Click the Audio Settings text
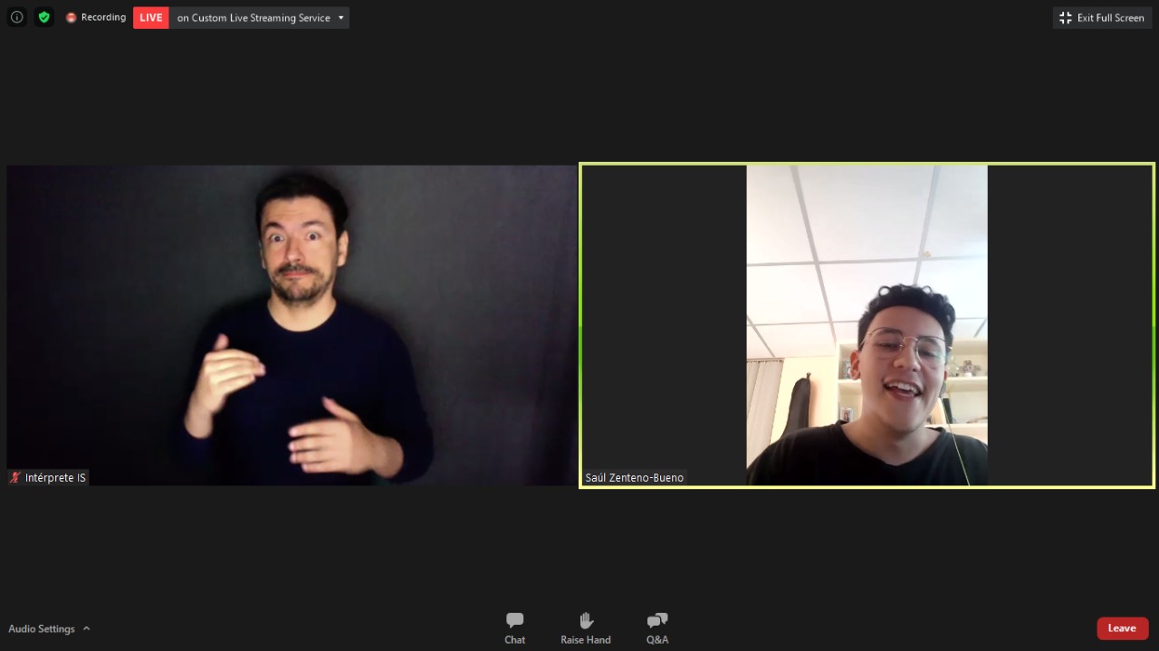Screen dimensions: 1159x651 click(42, 628)
